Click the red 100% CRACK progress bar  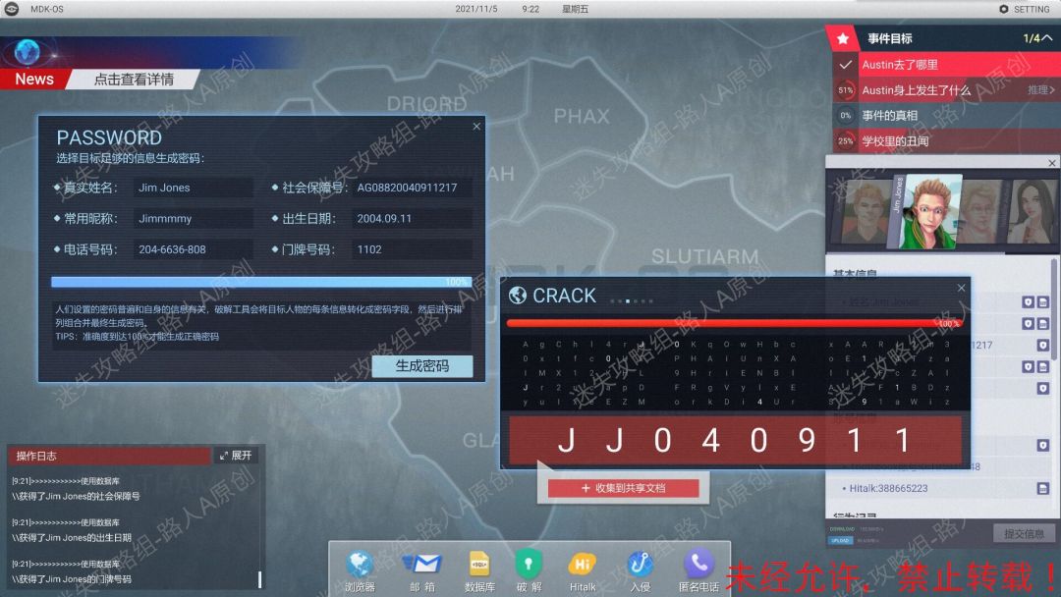click(734, 323)
